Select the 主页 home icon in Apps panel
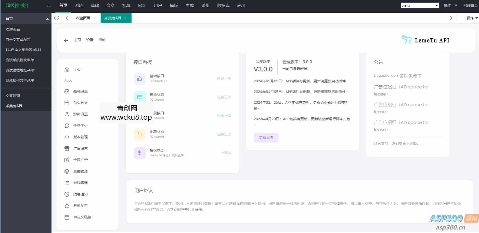Viewport: 479px width, 233px height. [x=67, y=69]
